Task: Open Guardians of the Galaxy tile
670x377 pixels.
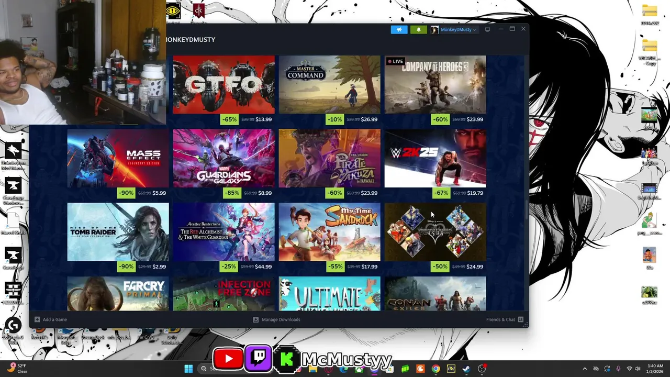Action: click(x=224, y=158)
